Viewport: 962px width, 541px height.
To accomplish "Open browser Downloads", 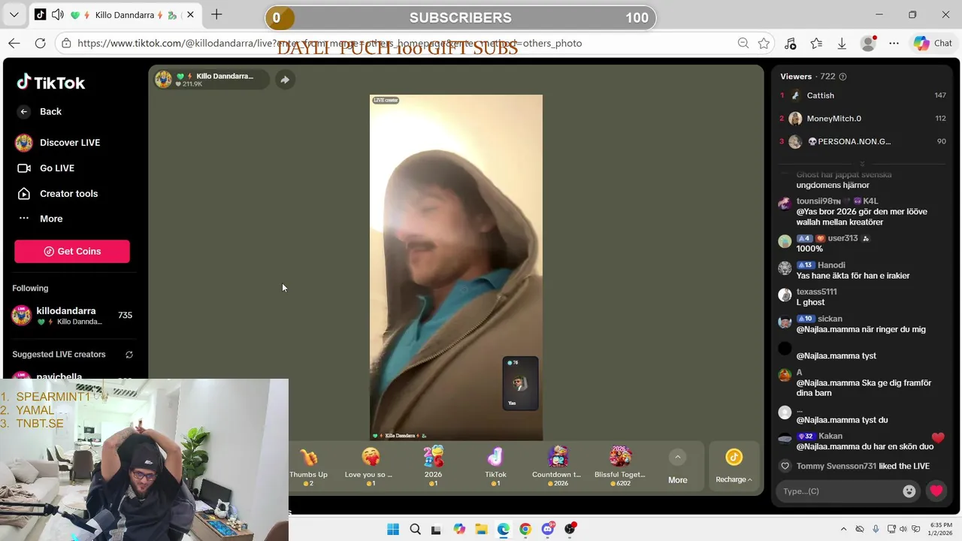I will (x=842, y=44).
